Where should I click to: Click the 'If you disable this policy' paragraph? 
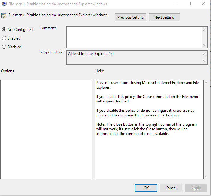[x=145, y=113]
